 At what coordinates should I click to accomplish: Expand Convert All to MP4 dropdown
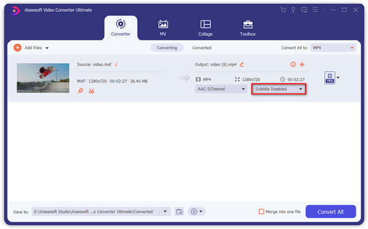pyautogui.click(x=333, y=48)
